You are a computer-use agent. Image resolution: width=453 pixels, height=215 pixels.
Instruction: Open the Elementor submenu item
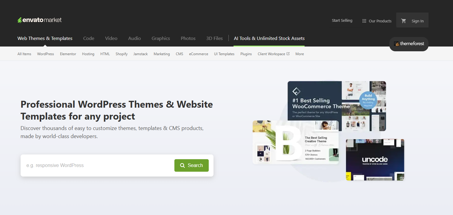pos(68,54)
